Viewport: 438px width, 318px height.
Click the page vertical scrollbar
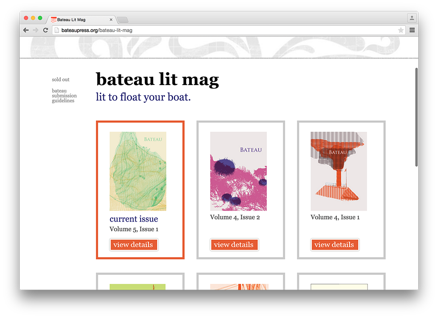pos(416,117)
